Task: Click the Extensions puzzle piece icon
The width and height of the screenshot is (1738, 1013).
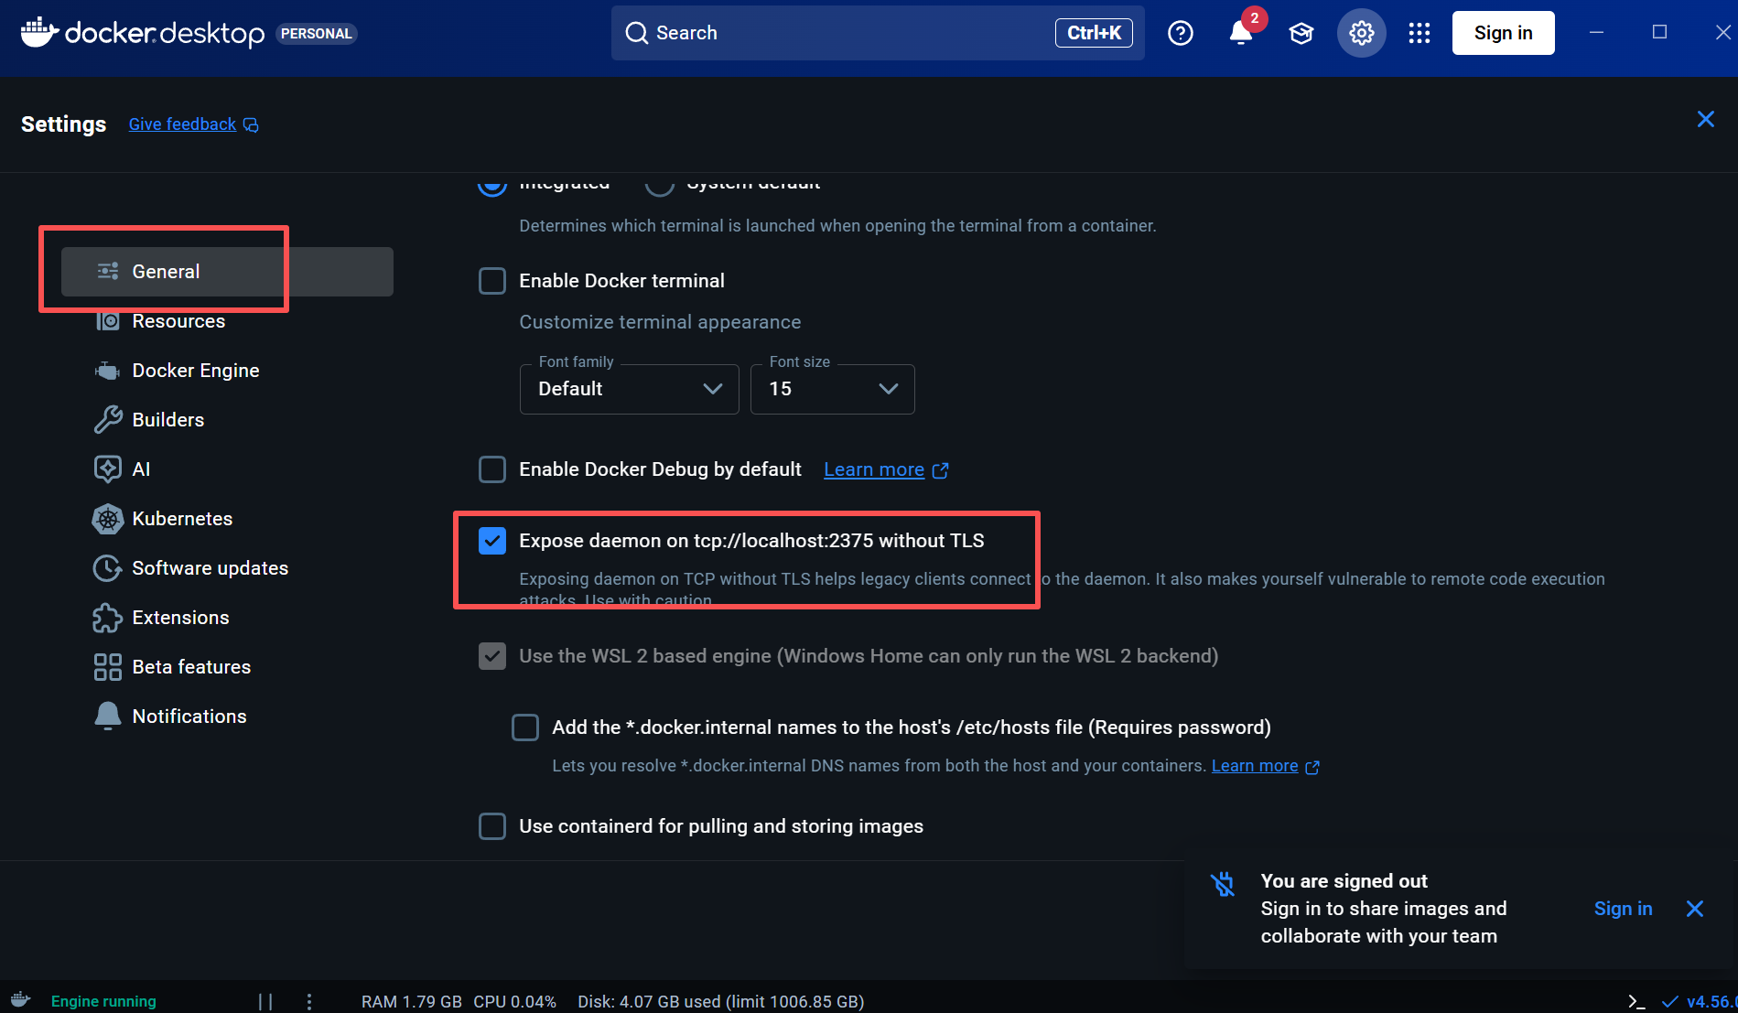Action: [x=108, y=618]
